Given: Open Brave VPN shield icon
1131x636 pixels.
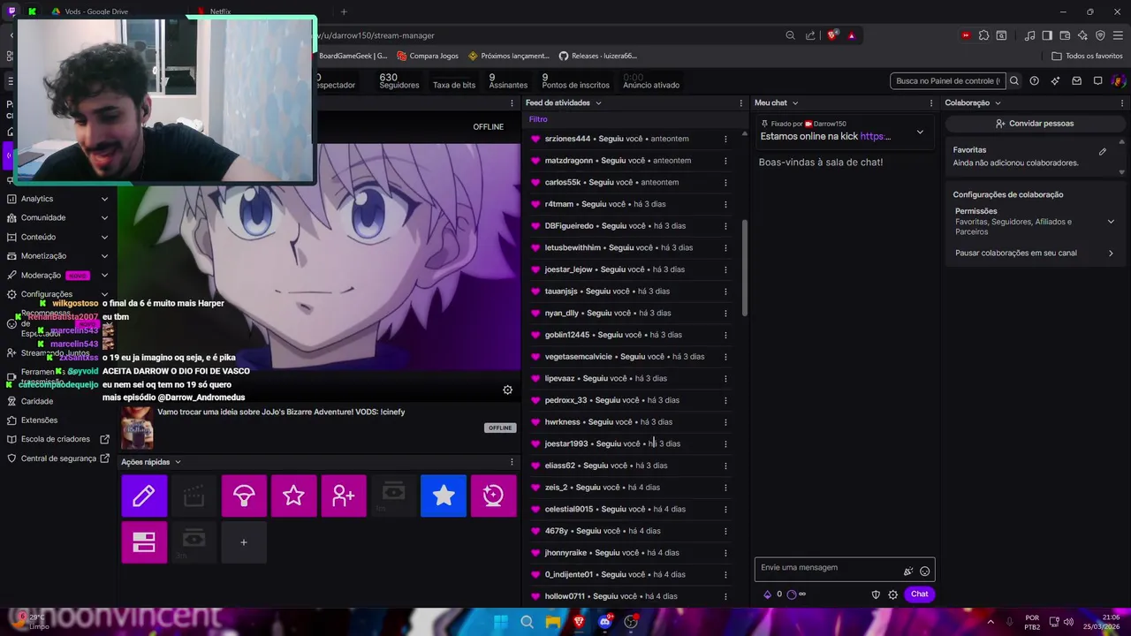Looking at the screenshot, I should 1100,35.
